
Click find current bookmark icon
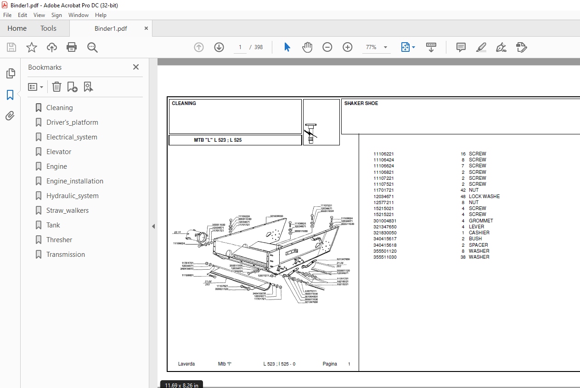coord(89,87)
